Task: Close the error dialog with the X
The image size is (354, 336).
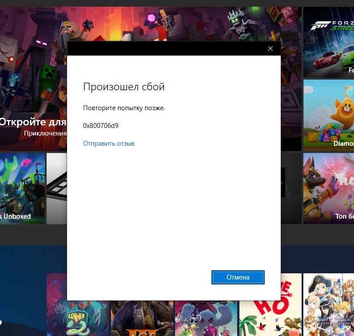Action: point(270,48)
